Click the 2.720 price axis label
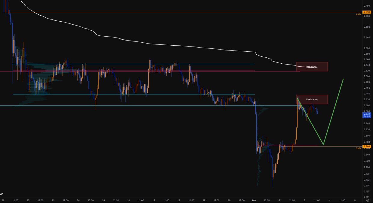 click(367, 16)
